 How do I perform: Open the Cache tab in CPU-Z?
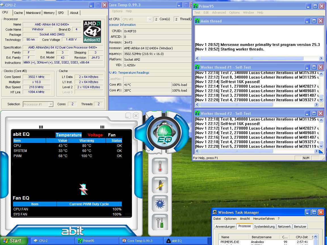coord(18,13)
